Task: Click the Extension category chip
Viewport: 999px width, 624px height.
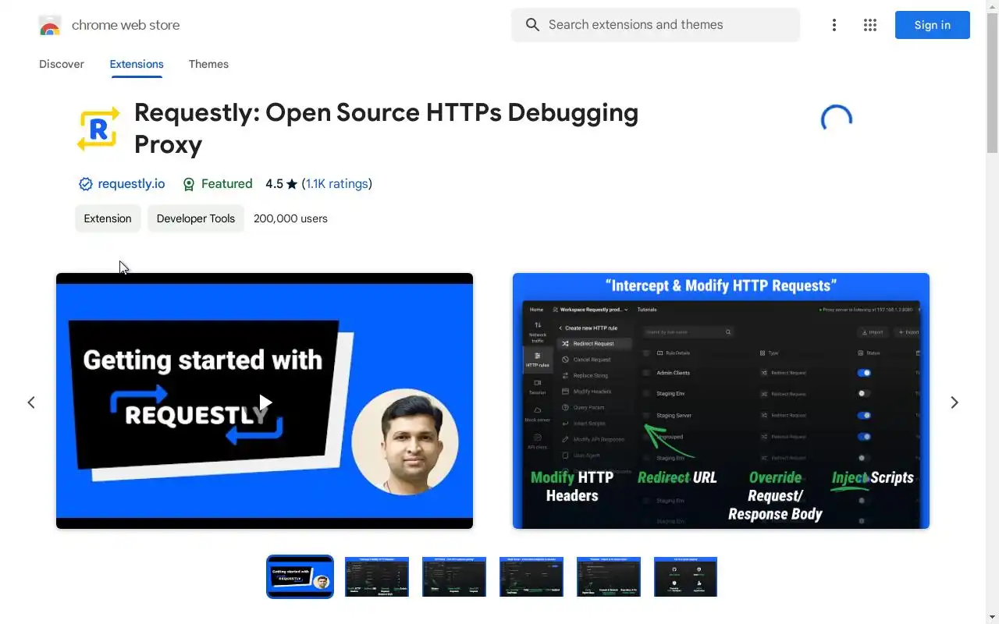Action: click(x=108, y=218)
